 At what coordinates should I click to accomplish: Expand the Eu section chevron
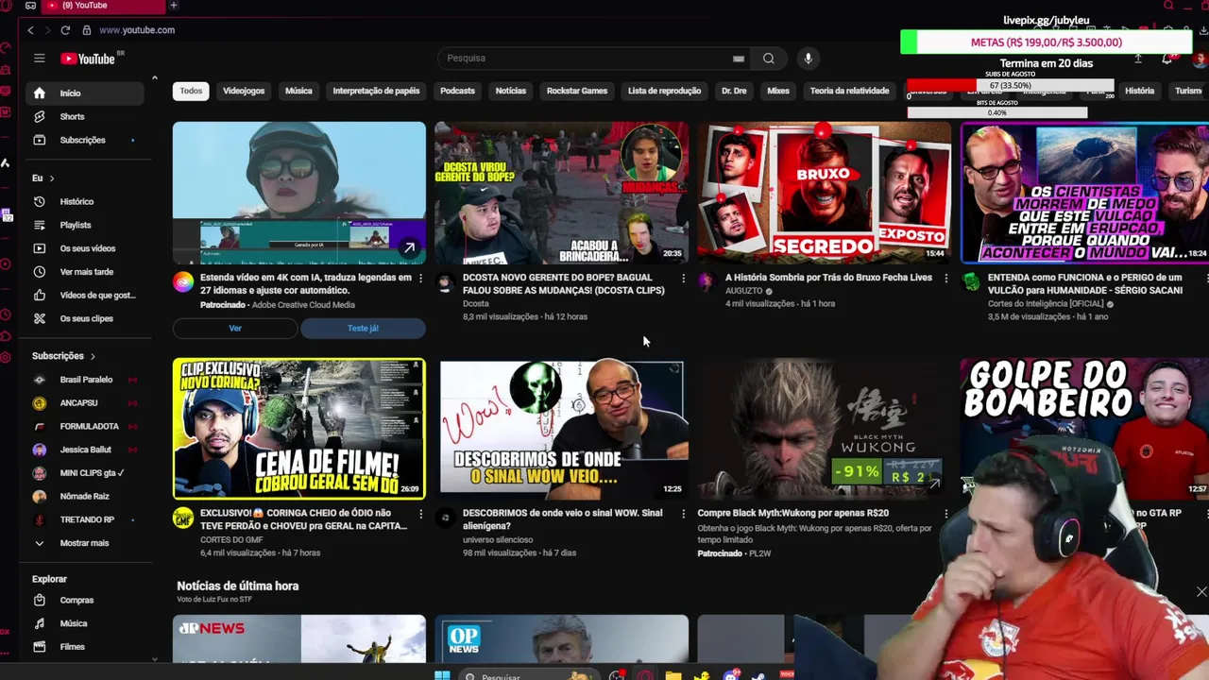(52, 178)
